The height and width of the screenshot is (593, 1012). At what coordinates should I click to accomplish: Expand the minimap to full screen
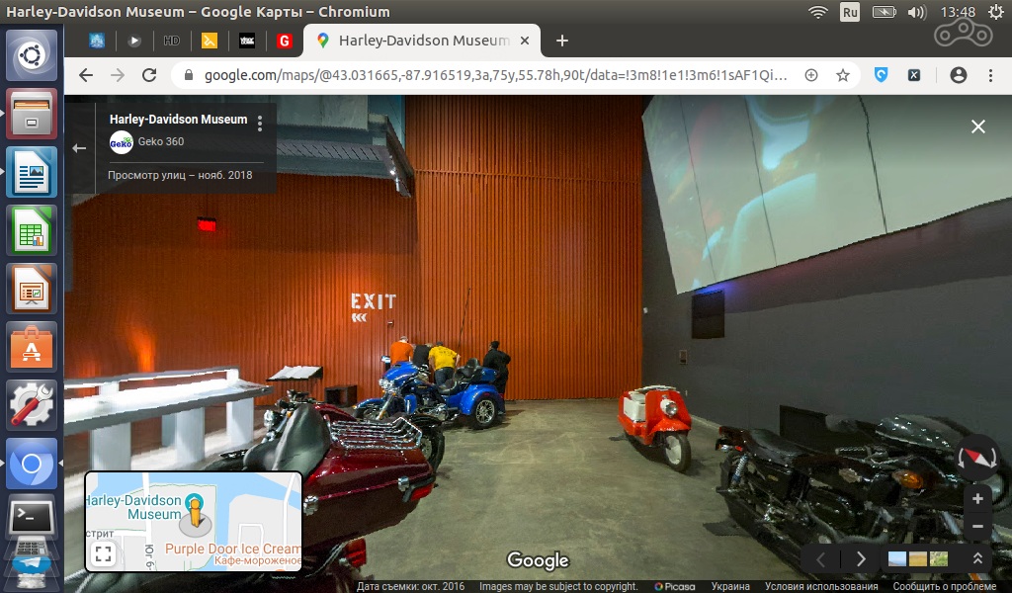point(104,554)
